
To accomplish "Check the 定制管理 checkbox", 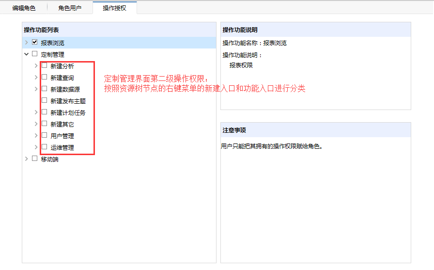I will [x=34, y=54].
